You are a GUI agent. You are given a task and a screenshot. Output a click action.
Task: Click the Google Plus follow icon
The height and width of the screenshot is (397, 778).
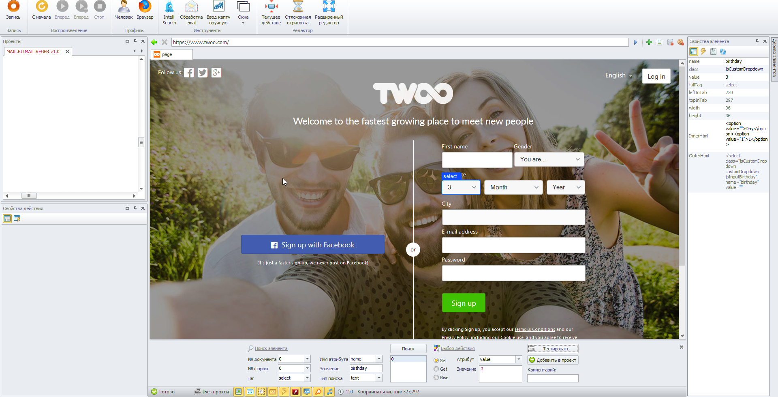tap(216, 73)
